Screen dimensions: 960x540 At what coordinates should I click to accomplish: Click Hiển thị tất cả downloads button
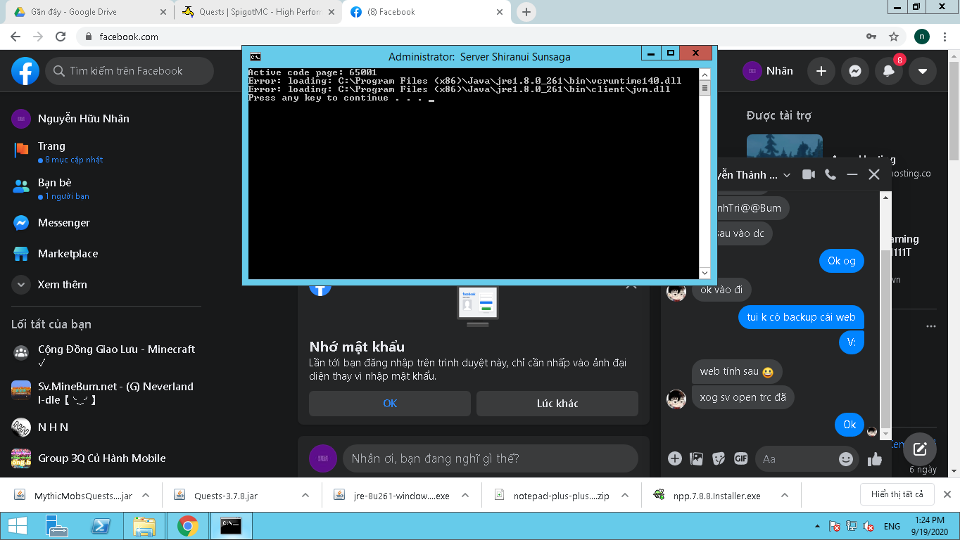(x=897, y=494)
